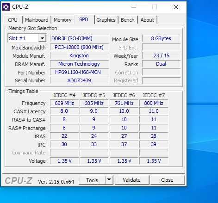The height and width of the screenshot is (203, 218).
Task: Expand the Slot #1 dropdown arrow
Action: tap(42, 38)
